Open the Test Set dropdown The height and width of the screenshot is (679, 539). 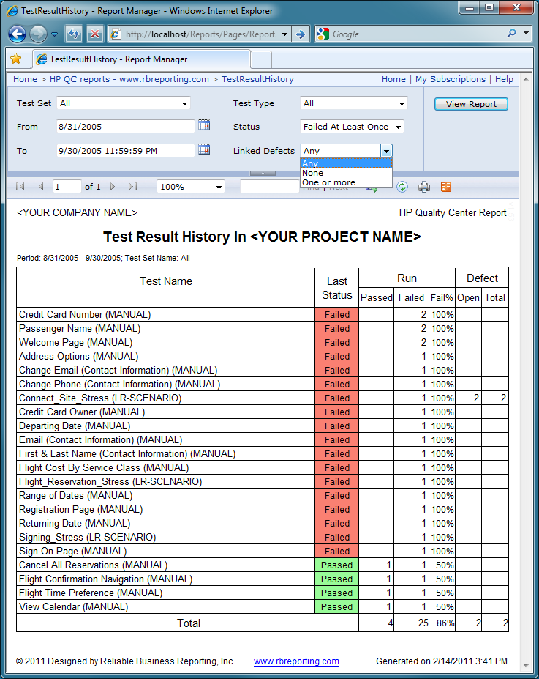124,103
